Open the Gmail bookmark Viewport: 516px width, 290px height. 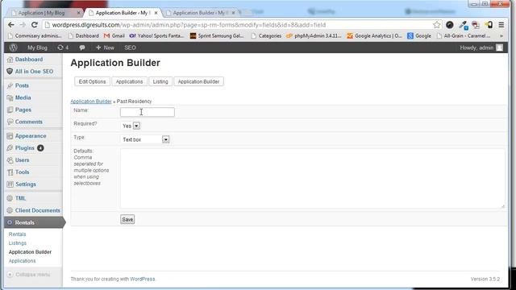(x=114, y=35)
